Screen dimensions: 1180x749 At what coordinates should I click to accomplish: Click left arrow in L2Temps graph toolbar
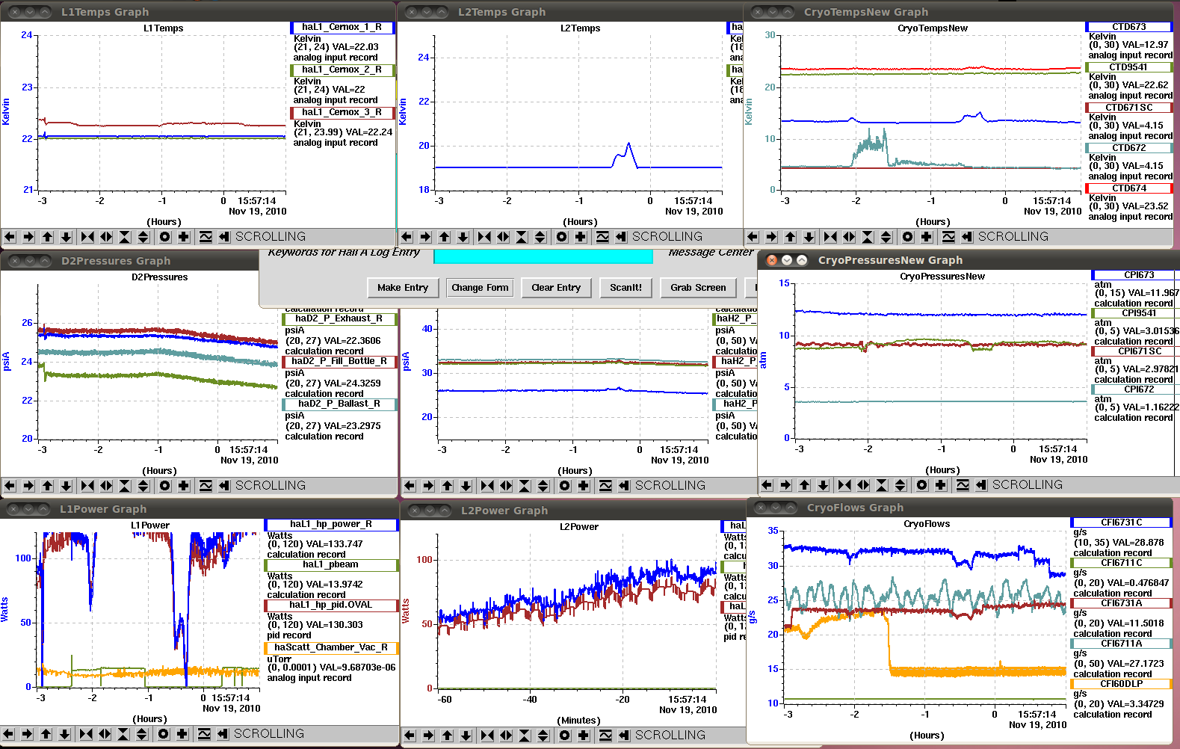pyautogui.click(x=407, y=237)
